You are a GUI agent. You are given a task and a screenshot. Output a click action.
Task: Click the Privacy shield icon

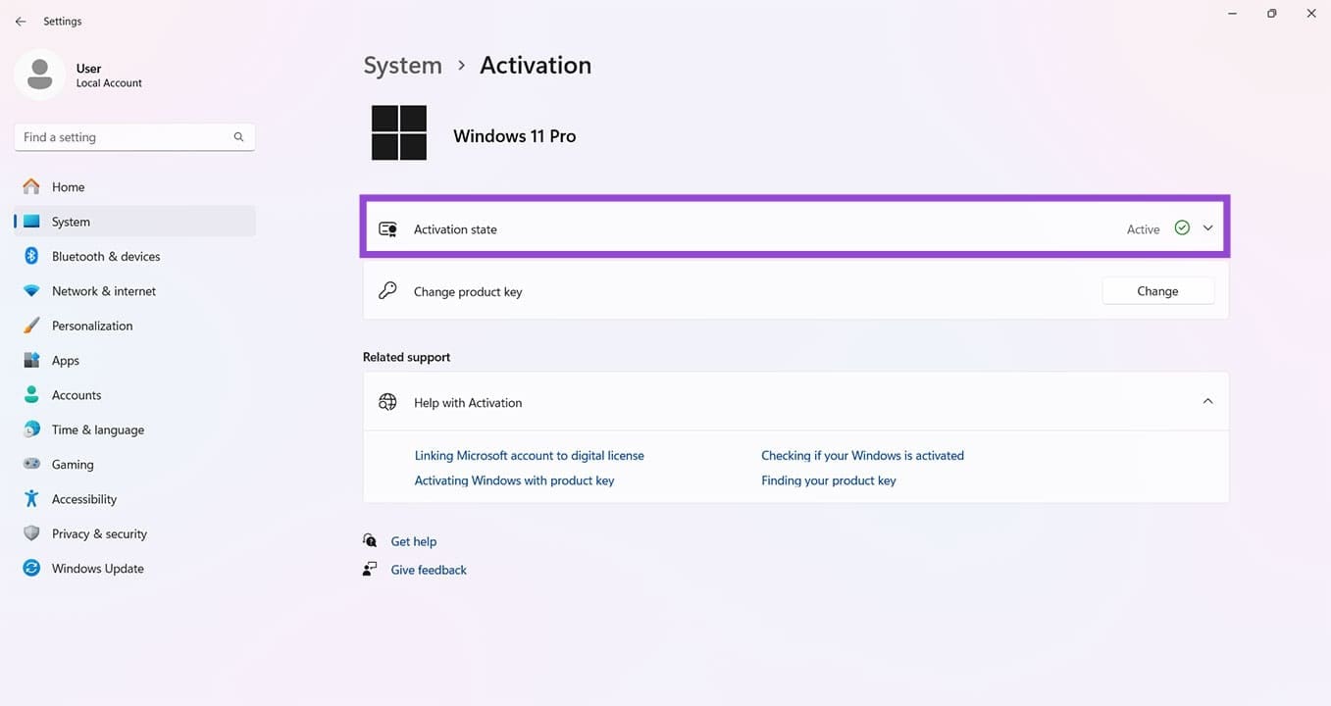(31, 533)
